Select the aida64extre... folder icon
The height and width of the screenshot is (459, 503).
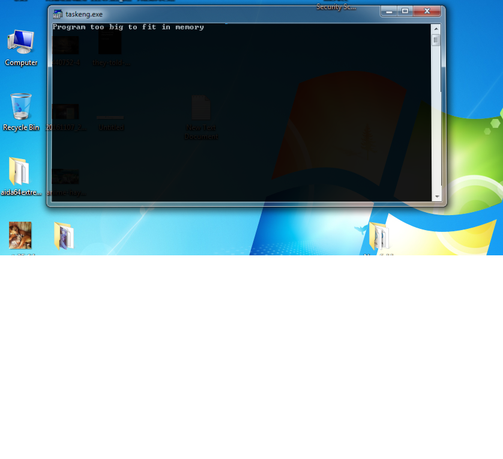pyautogui.click(x=20, y=176)
